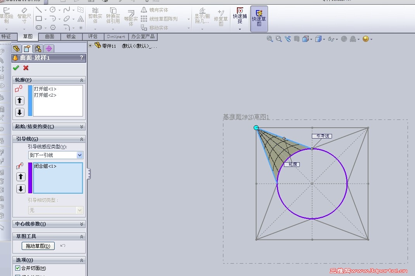Click Convert Entities tool

(x=113, y=16)
